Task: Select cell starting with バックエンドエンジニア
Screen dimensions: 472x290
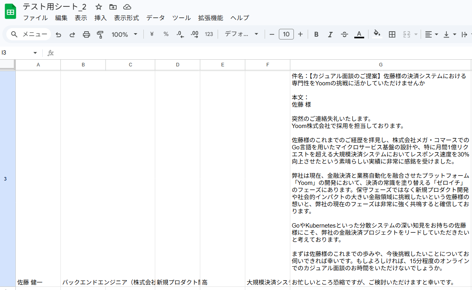Action: pos(83,179)
